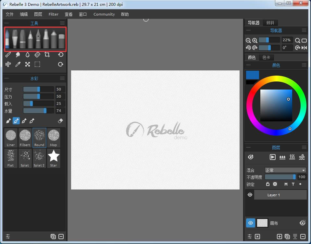Image resolution: width=311 pixels, height=244 pixels.
Task: Select the color picker eyedropper tool
Action: click(x=18, y=64)
